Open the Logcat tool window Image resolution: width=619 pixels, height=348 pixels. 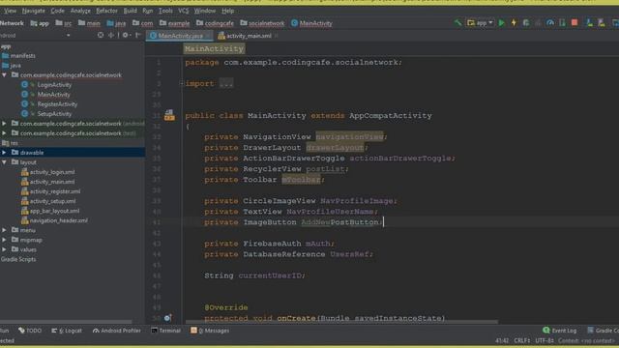[x=67, y=331]
